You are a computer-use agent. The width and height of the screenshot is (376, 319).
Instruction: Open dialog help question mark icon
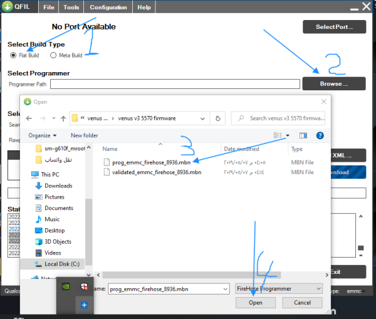pyautogui.click(x=320, y=135)
